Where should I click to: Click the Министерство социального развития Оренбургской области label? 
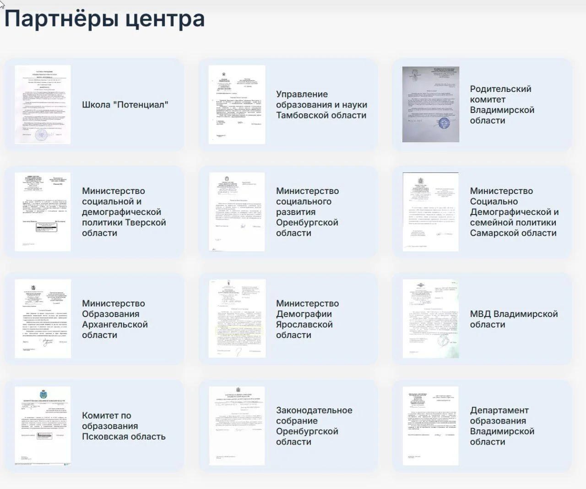308,212
